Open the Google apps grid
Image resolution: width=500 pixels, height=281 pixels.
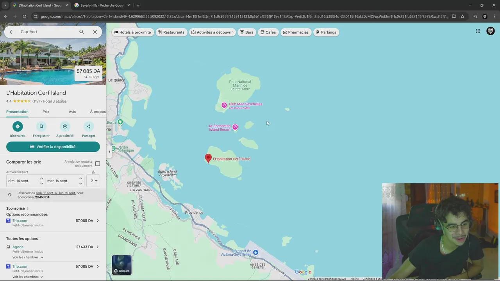coord(478,31)
